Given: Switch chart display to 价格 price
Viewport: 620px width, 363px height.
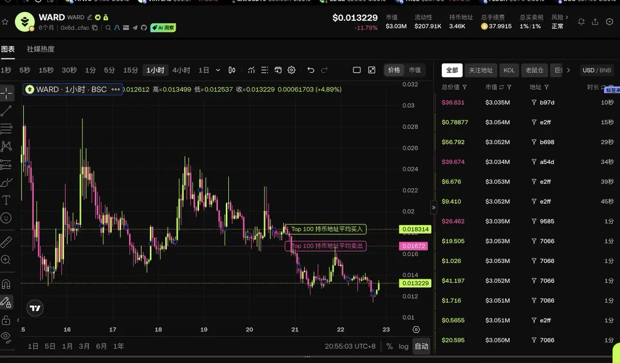Looking at the screenshot, I should coord(394,70).
